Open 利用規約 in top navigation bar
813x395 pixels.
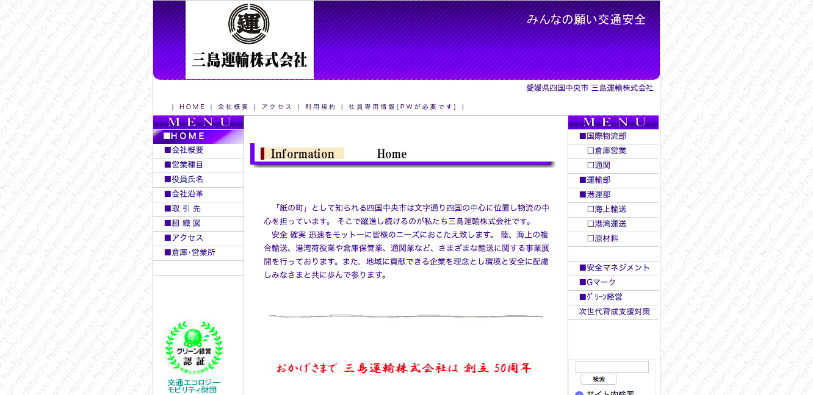pos(320,107)
